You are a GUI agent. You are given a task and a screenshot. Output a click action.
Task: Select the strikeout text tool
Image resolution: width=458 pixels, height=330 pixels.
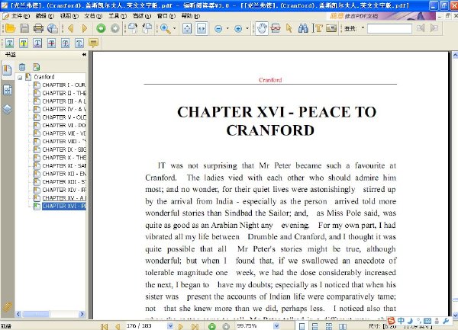tap(51, 43)
